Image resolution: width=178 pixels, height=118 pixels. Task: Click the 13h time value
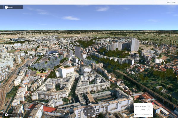(x=151, y=114)
